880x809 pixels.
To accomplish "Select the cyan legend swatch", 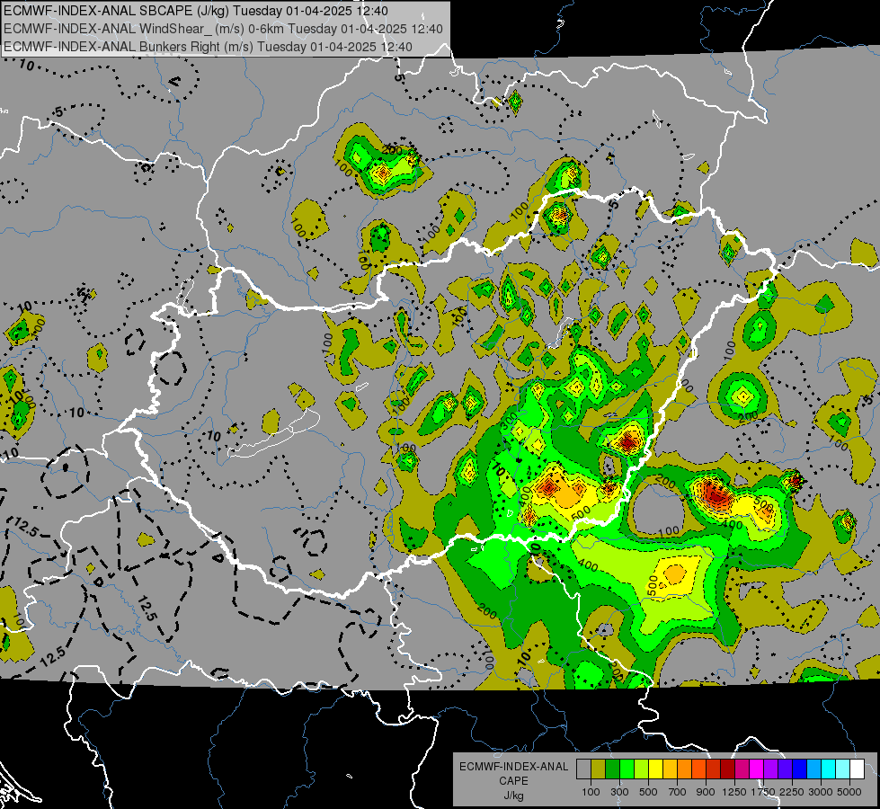I will point(829,769).
